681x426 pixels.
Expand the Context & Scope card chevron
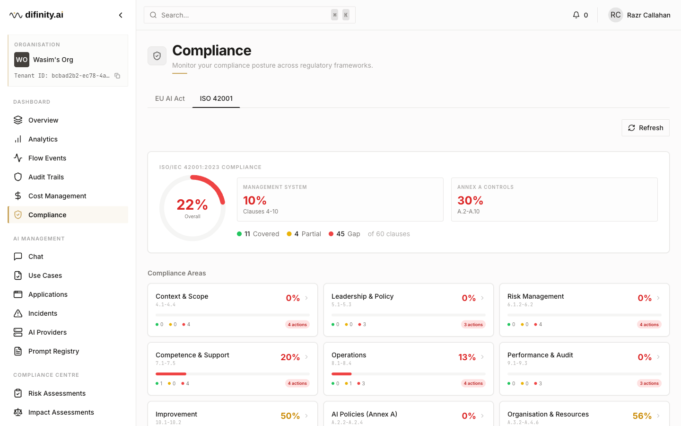coord(306,298)
